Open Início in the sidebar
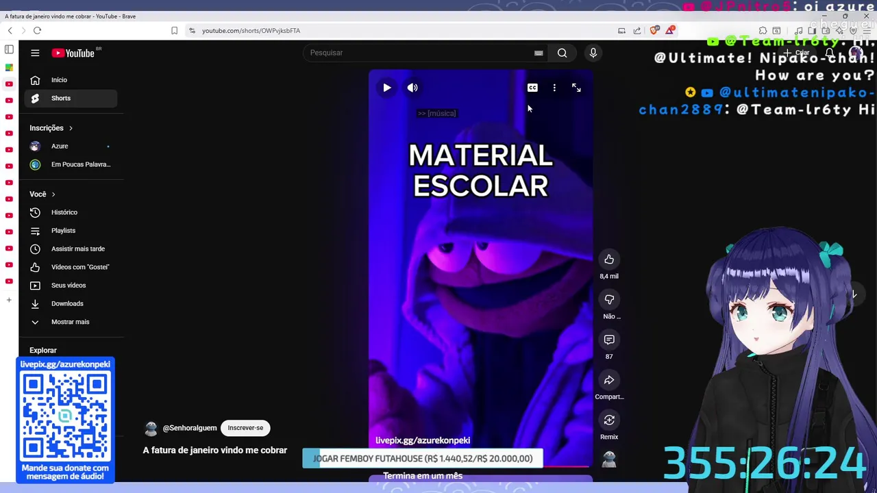 71,80
